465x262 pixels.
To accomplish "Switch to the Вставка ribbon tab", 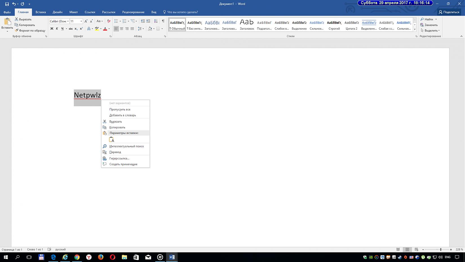I will [41, 12].
